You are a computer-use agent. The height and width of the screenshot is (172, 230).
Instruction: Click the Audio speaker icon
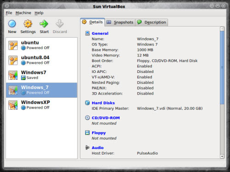87,148
